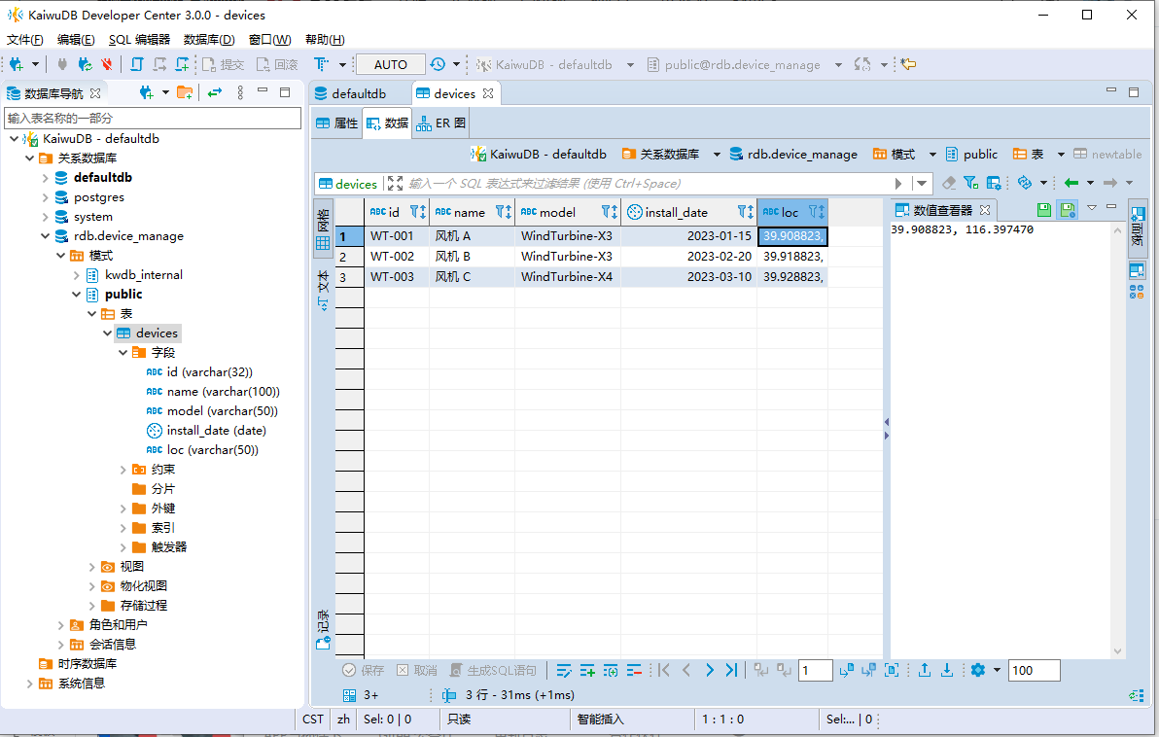Image resolution: width=1159 pixels, height=737 pixels.
Task: Click the results settings gear icon
Action: pos(978,671)
